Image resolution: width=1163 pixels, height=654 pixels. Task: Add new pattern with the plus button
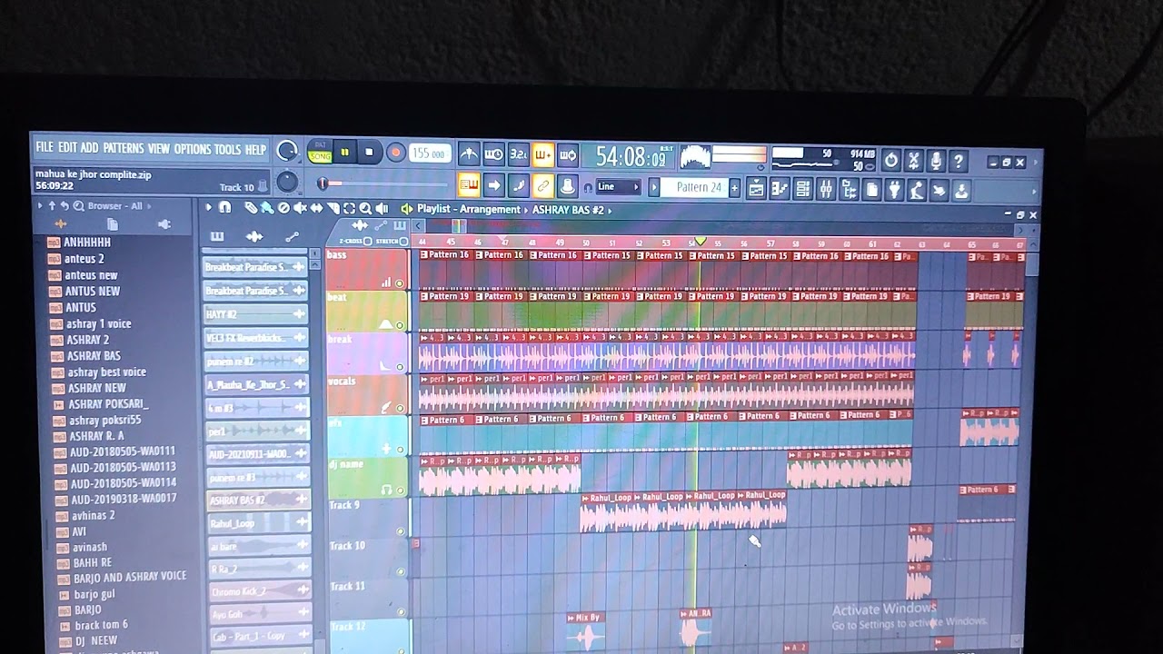pos(734,188)
